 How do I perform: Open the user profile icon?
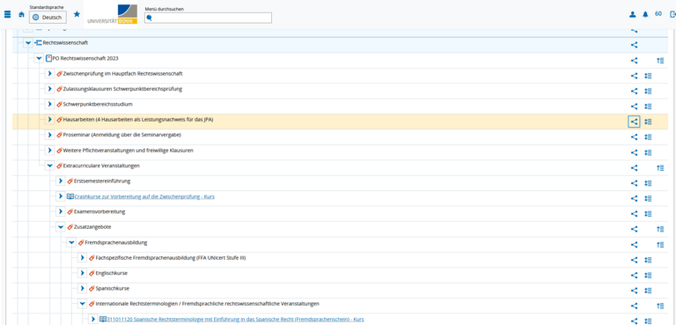point(633,14)
